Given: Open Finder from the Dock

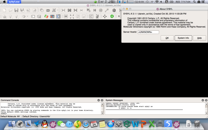Looking at the screenshot, I should 12,124.
